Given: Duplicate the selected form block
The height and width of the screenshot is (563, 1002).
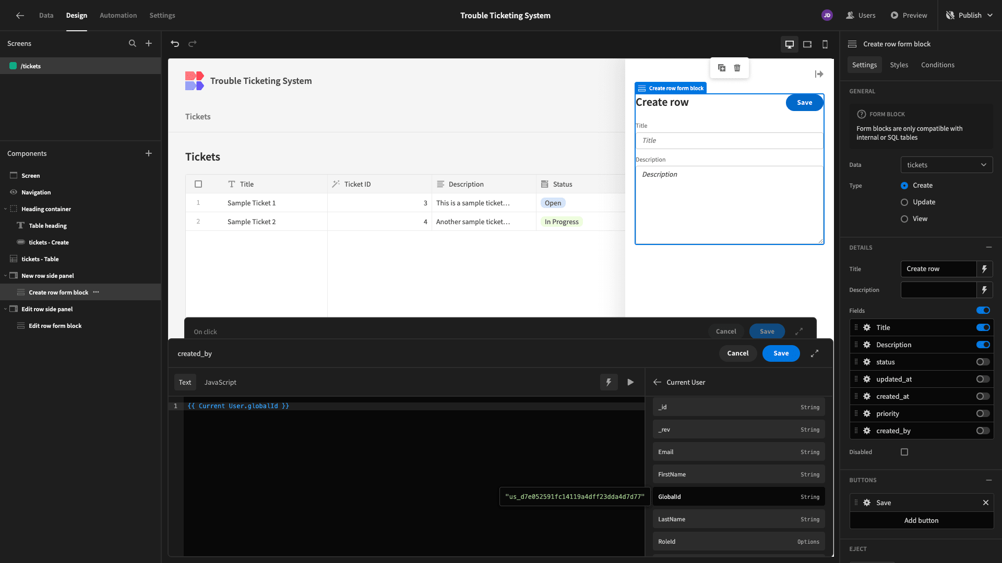Looking at the screenshot, I should click(722, 68).
